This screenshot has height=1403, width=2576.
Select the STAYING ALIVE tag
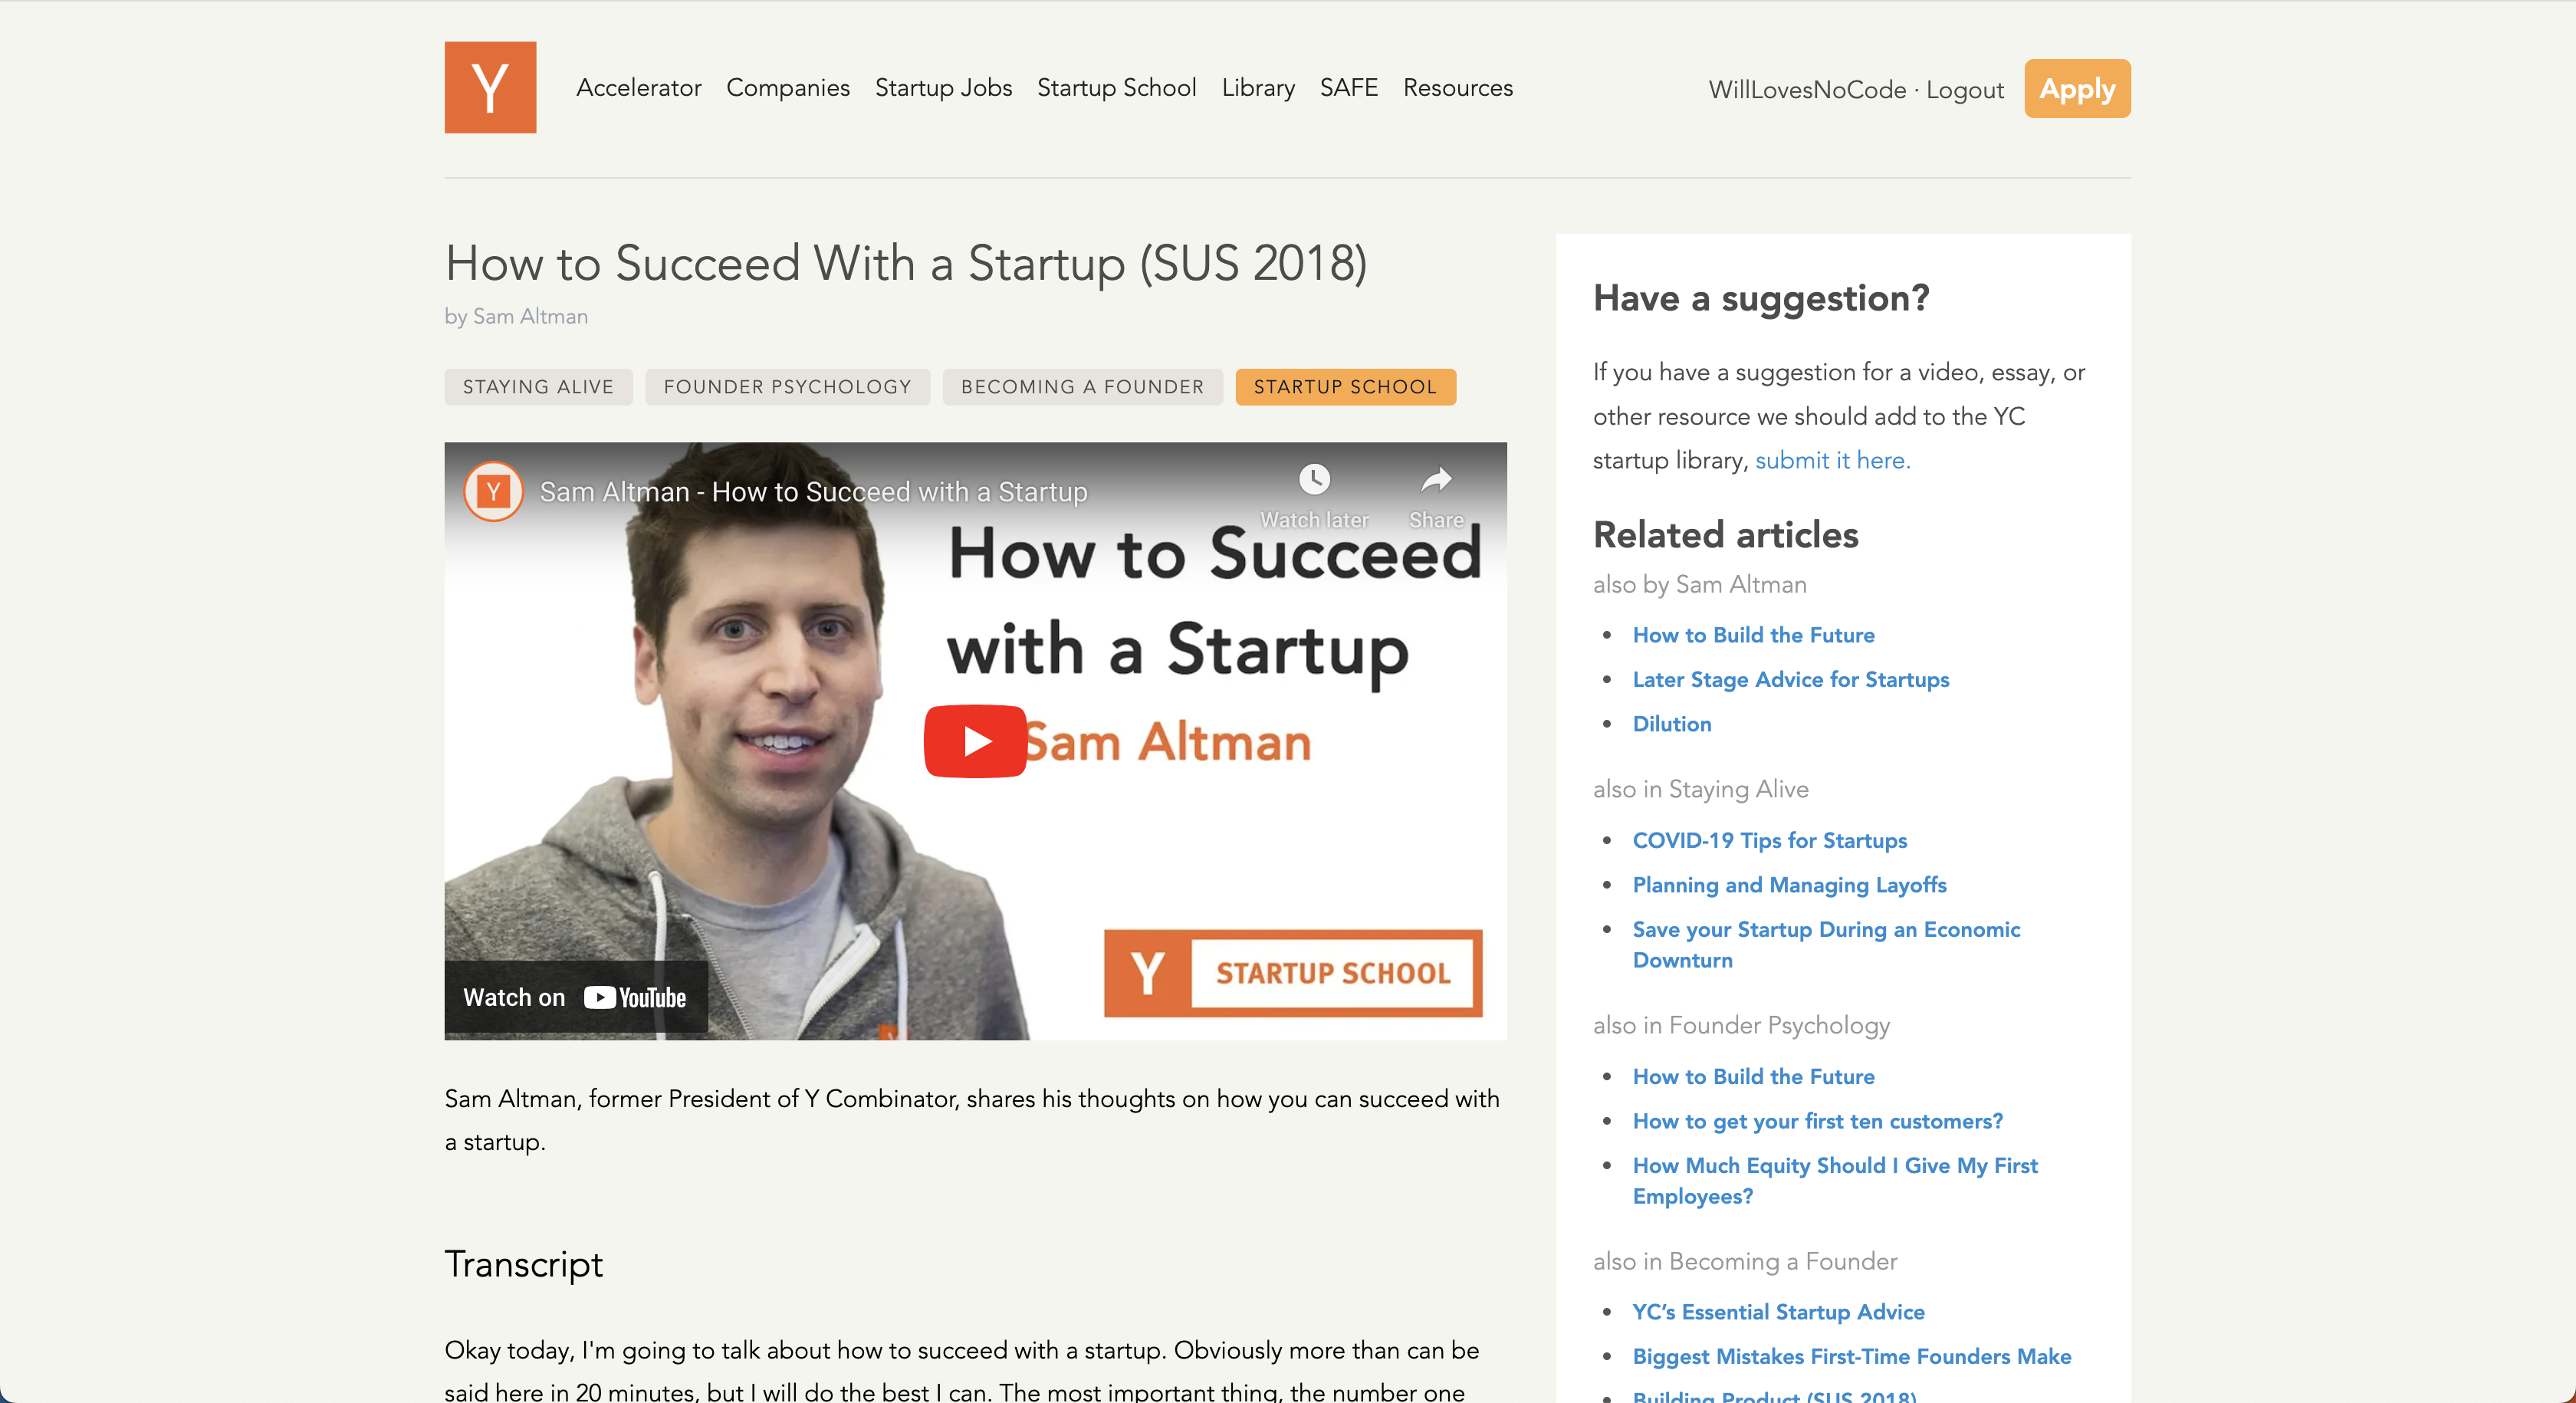(x=538, y=387)
